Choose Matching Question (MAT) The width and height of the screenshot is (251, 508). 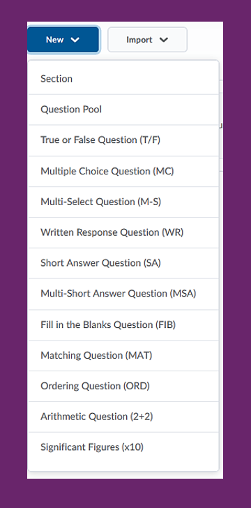123,355
